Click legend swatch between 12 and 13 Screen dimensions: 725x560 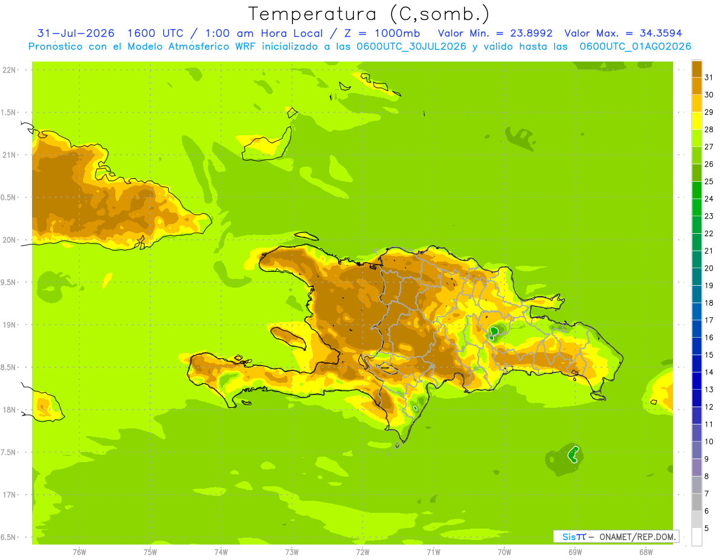point(697,398)
